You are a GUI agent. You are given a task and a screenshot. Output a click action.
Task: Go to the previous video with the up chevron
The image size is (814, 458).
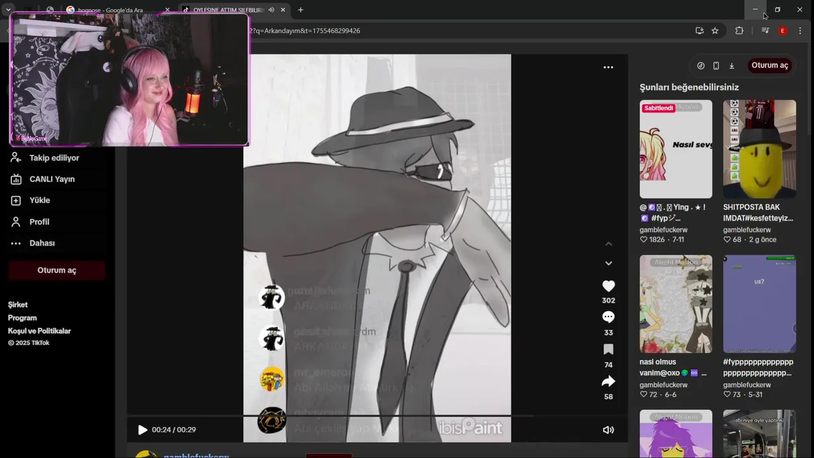609,244
